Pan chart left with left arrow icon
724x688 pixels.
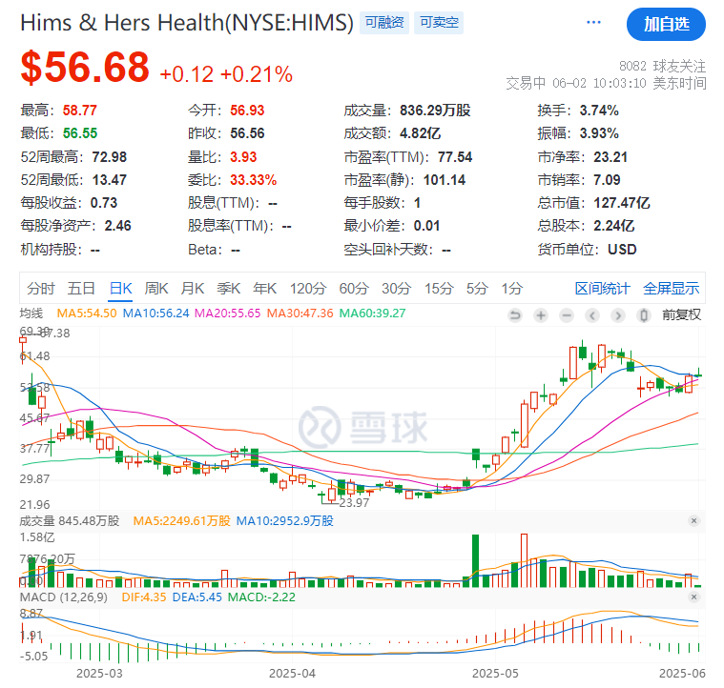pos(592,315)
